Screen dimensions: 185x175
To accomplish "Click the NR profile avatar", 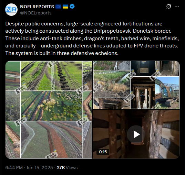I will point(11,10).
